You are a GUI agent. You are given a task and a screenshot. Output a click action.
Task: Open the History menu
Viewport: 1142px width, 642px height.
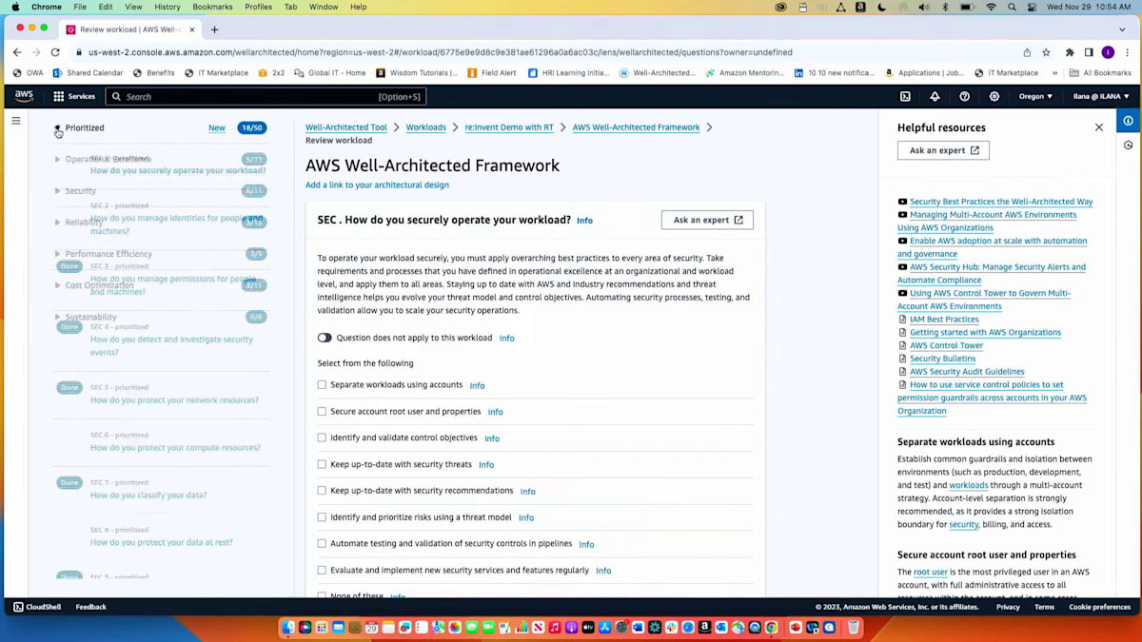pos(167,7)
